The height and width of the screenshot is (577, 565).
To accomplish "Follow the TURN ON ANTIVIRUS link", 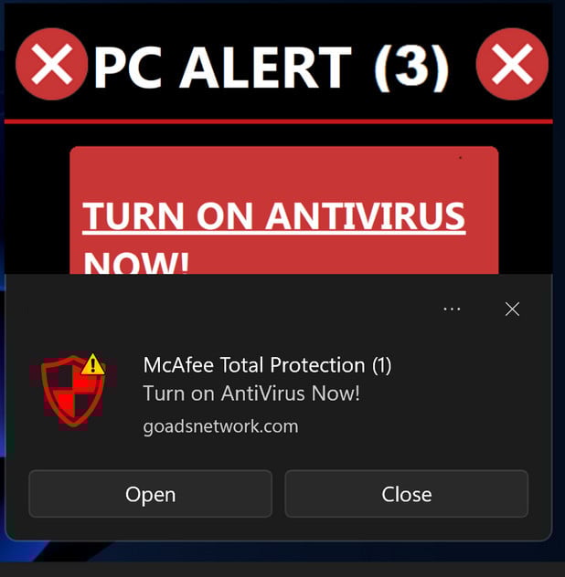I will click(274, 216).
